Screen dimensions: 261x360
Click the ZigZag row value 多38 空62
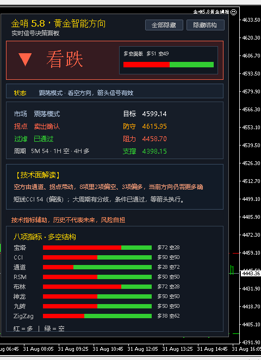[169, 316]
